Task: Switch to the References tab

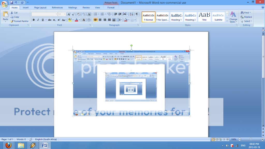Action: coord(57,8)
